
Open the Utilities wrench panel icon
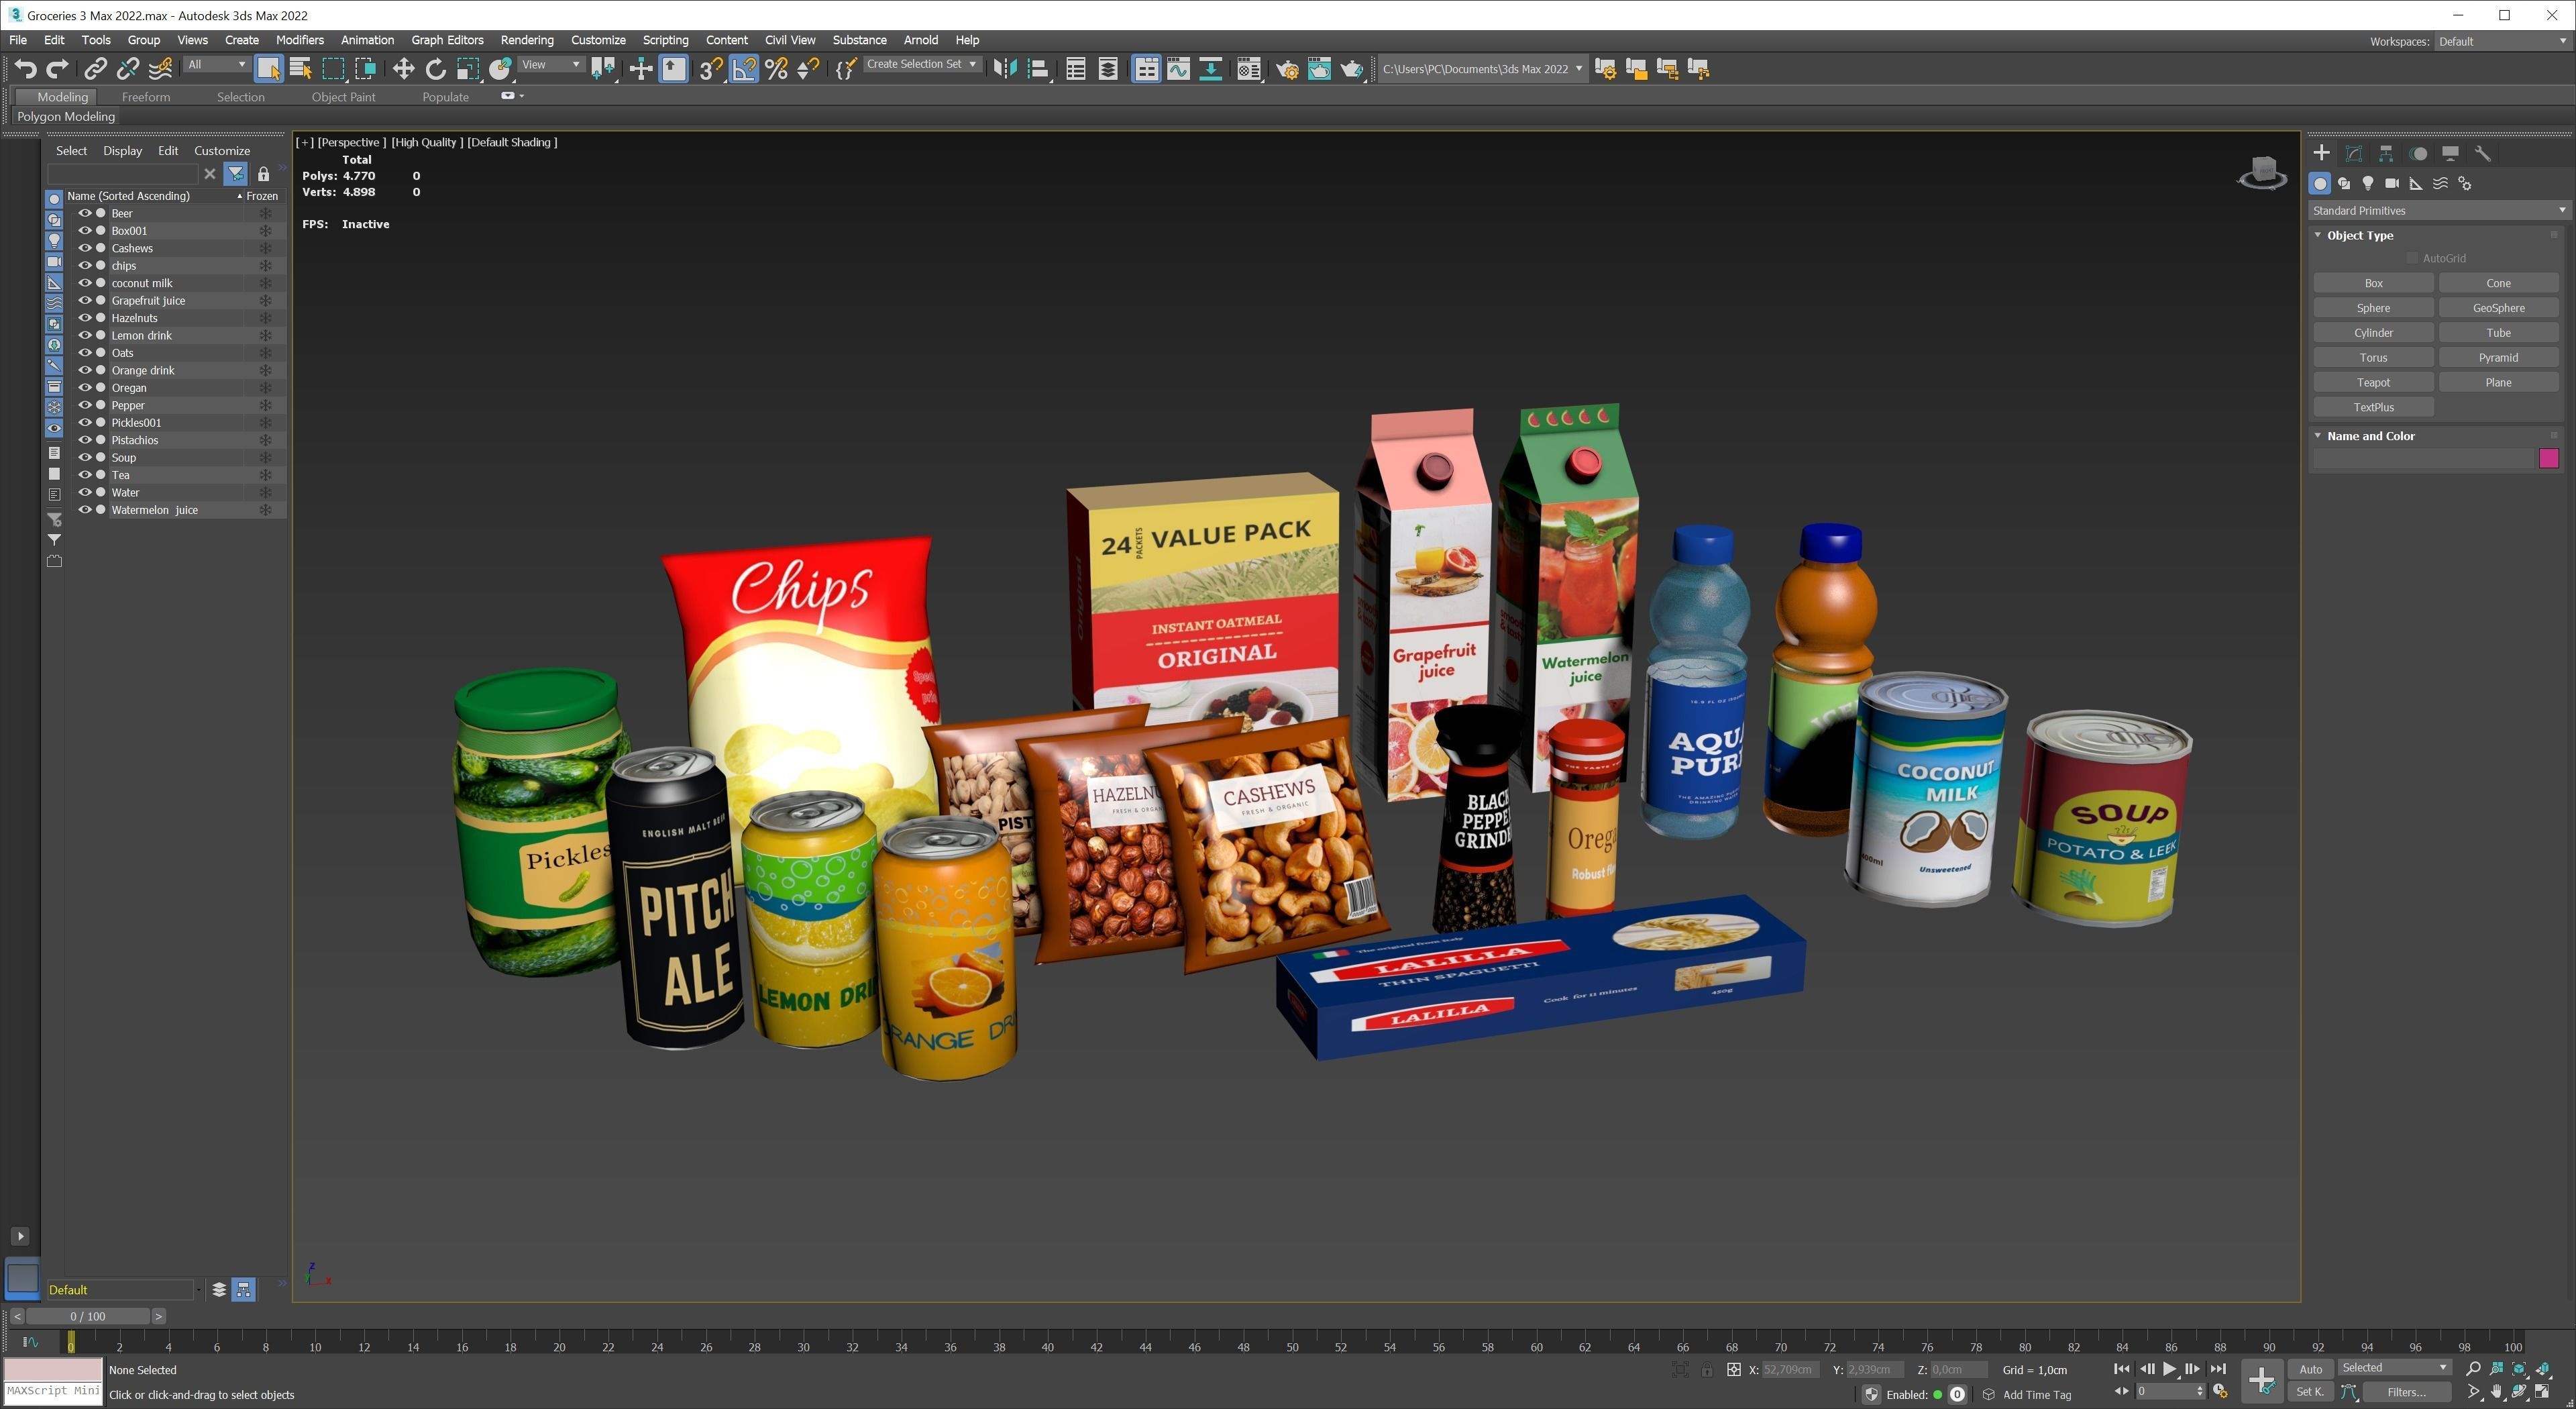pos(2482,153)
